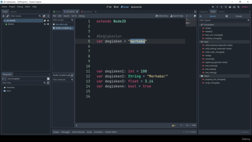Collapse the 2D SAHNE tree node
The image size is (252, 142).
pyautogui.click(x=3, y=21)
